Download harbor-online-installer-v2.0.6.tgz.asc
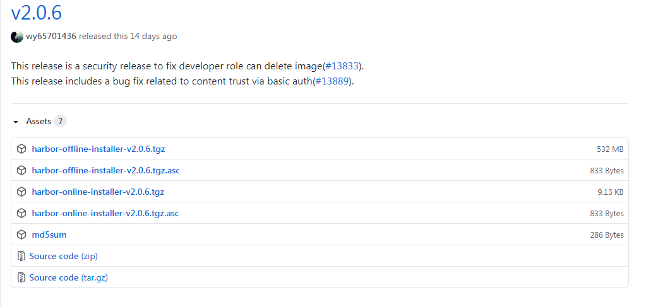 coord(105,213)
